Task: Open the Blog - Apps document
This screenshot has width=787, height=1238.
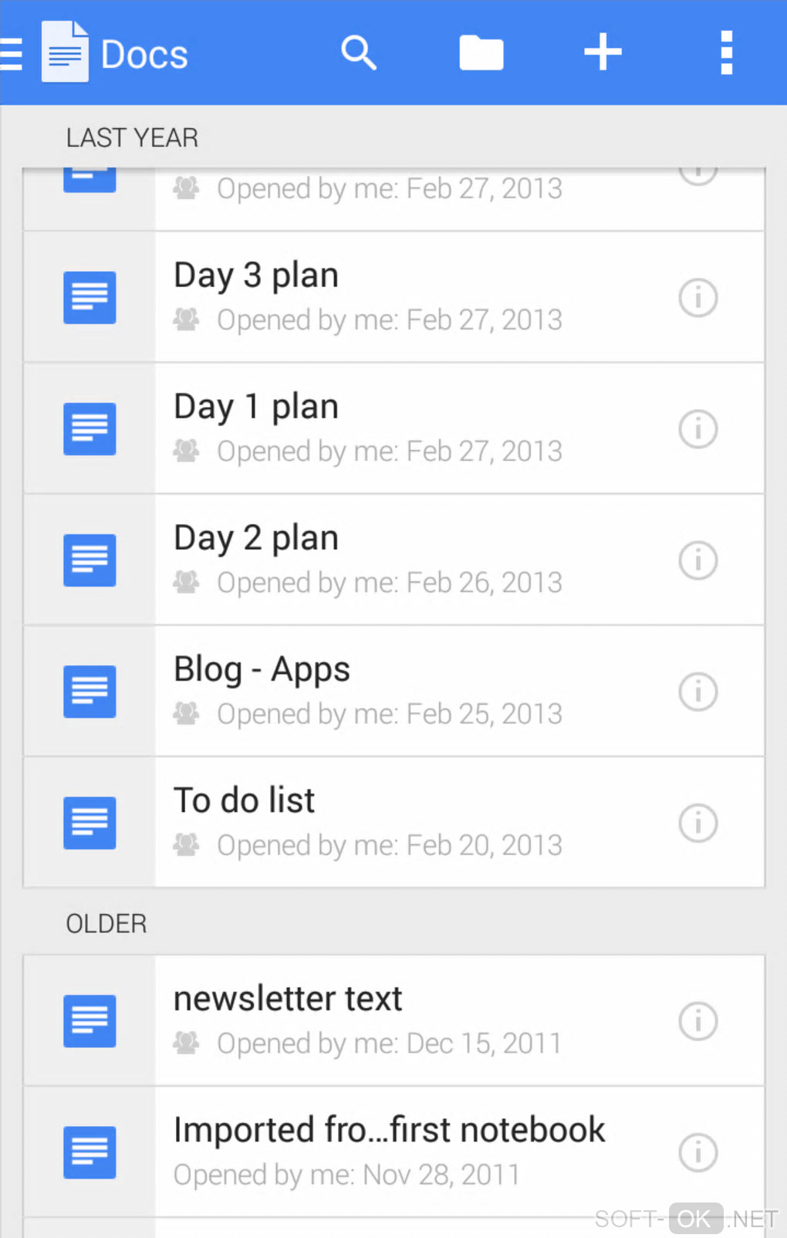Action: pos(262,669)
